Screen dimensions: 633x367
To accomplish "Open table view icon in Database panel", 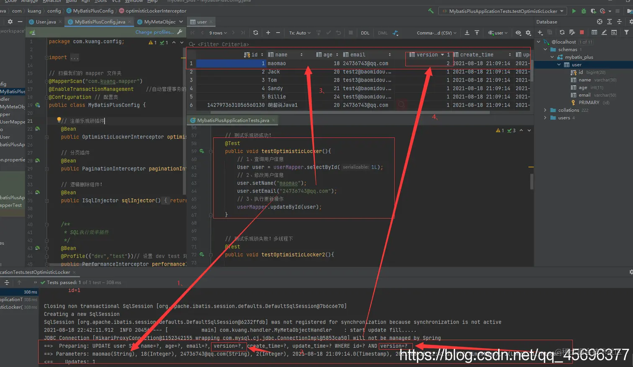I will click(594, 32).
